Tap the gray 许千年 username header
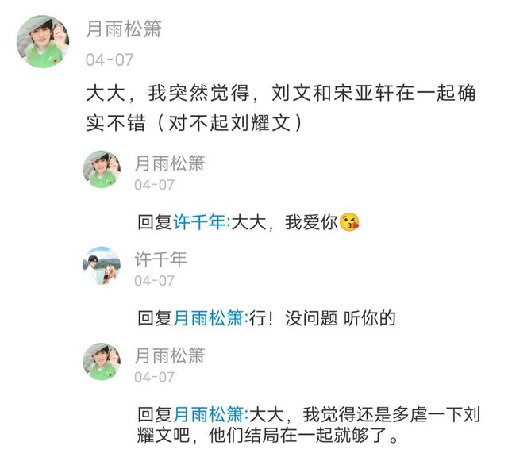 160,259
